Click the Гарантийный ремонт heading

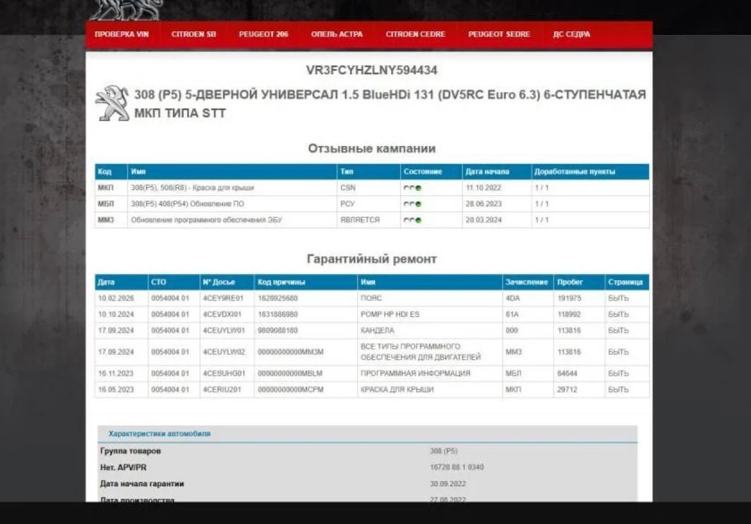point(371,259)
